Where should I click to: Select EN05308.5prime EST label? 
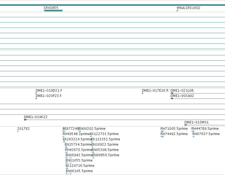coord(105,150)
